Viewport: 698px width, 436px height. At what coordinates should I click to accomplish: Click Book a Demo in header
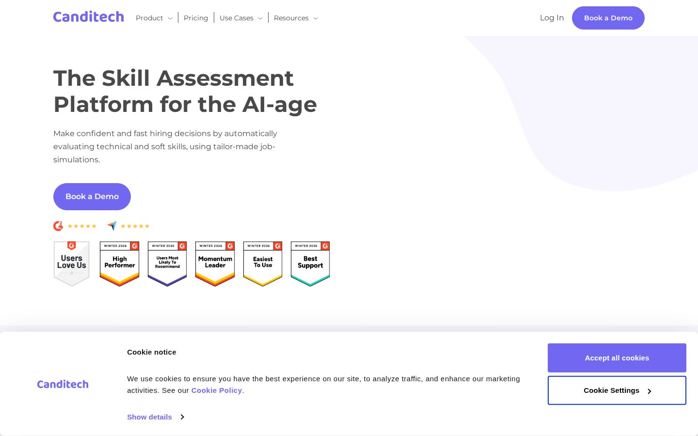pyautogui.click(x=608, y=18)
